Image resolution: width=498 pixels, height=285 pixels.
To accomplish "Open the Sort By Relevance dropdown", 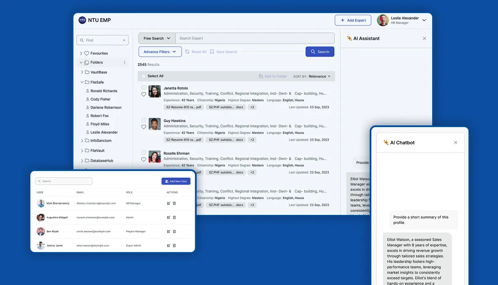I will 319,76.
